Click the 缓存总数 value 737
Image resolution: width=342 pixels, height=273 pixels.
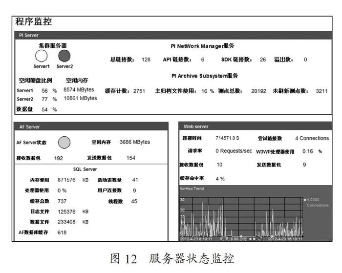pos(62,201)
